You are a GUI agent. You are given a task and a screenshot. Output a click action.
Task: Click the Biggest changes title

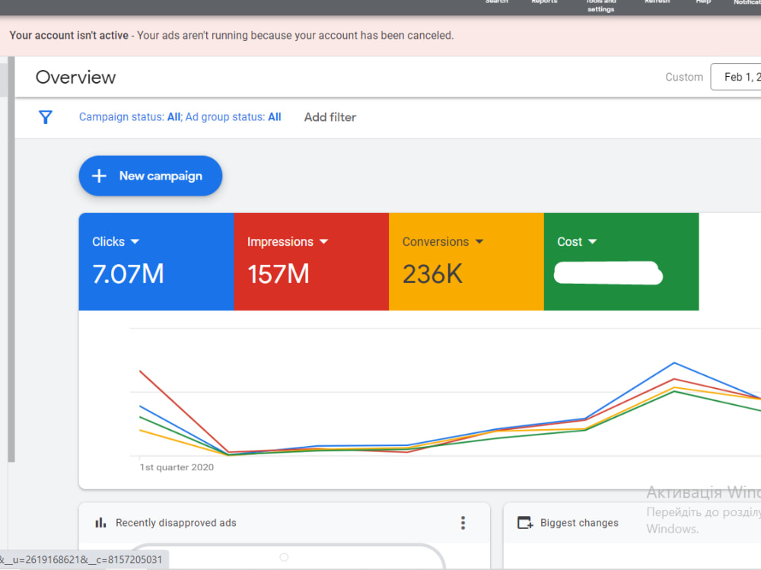click(x=579, y=523)
